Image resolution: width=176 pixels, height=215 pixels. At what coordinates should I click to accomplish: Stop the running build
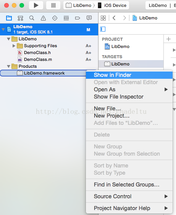(53, 5)
